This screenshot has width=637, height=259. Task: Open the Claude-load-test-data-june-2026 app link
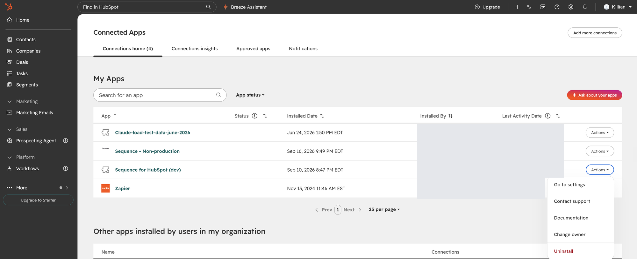click(153, 133)
